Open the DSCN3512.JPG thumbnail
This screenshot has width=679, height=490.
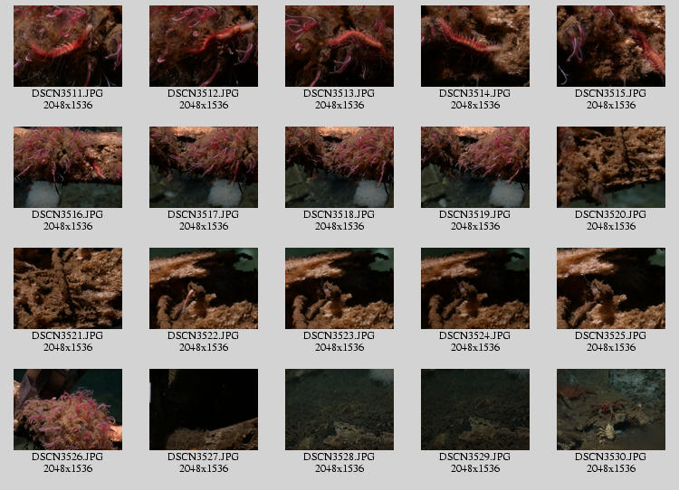pos(204,46)
